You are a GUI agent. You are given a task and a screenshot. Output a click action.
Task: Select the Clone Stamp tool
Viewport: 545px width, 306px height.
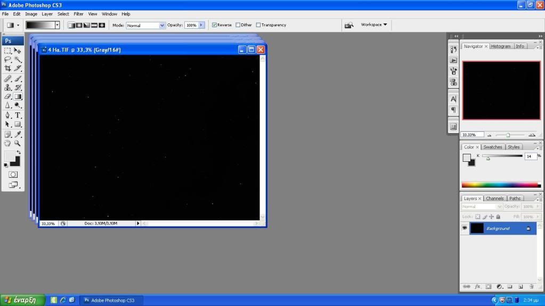8,87
